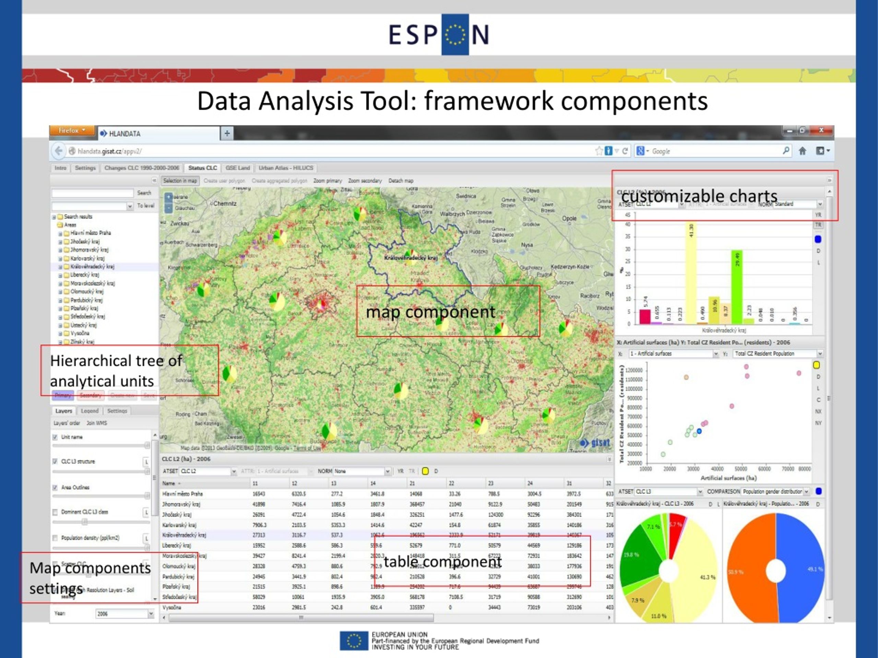Click the NY button beside the scatter plot
Image resolution: width=878 pixels, height=658 pixels.
tap(818, 423)
